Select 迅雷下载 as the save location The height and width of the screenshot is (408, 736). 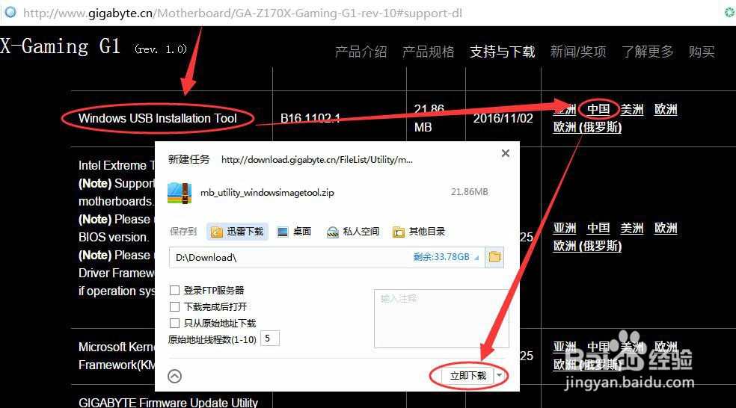point(238,232)
